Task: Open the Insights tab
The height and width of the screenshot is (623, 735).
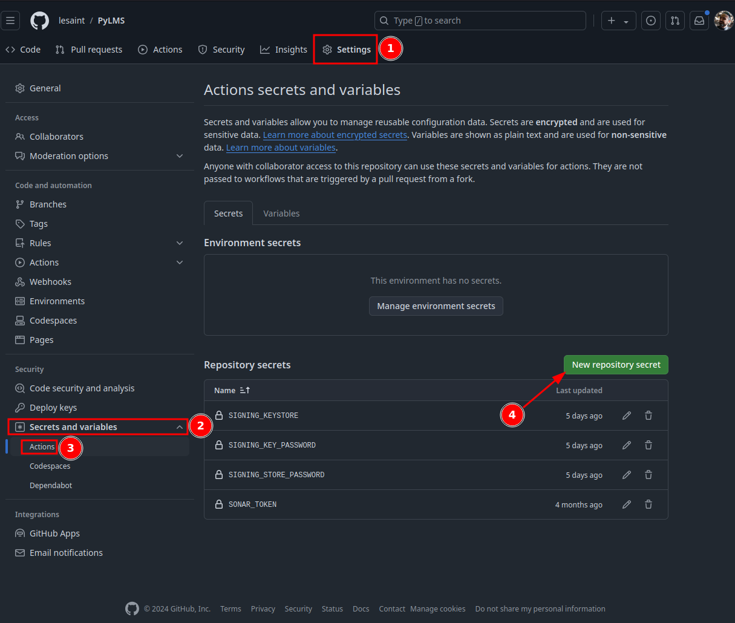Action: (284, 50)
